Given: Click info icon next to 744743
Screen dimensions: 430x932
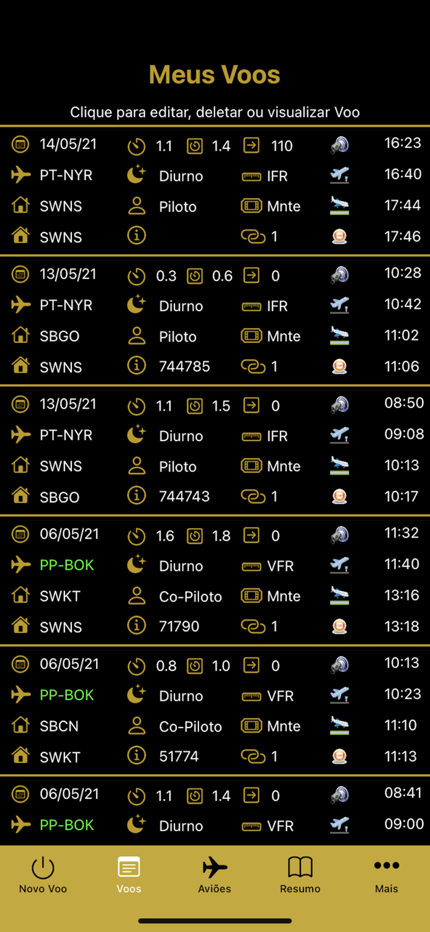Looking at the screenshot, I should coord(137,495).
